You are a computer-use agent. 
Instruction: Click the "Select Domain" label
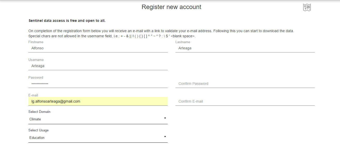39,112
